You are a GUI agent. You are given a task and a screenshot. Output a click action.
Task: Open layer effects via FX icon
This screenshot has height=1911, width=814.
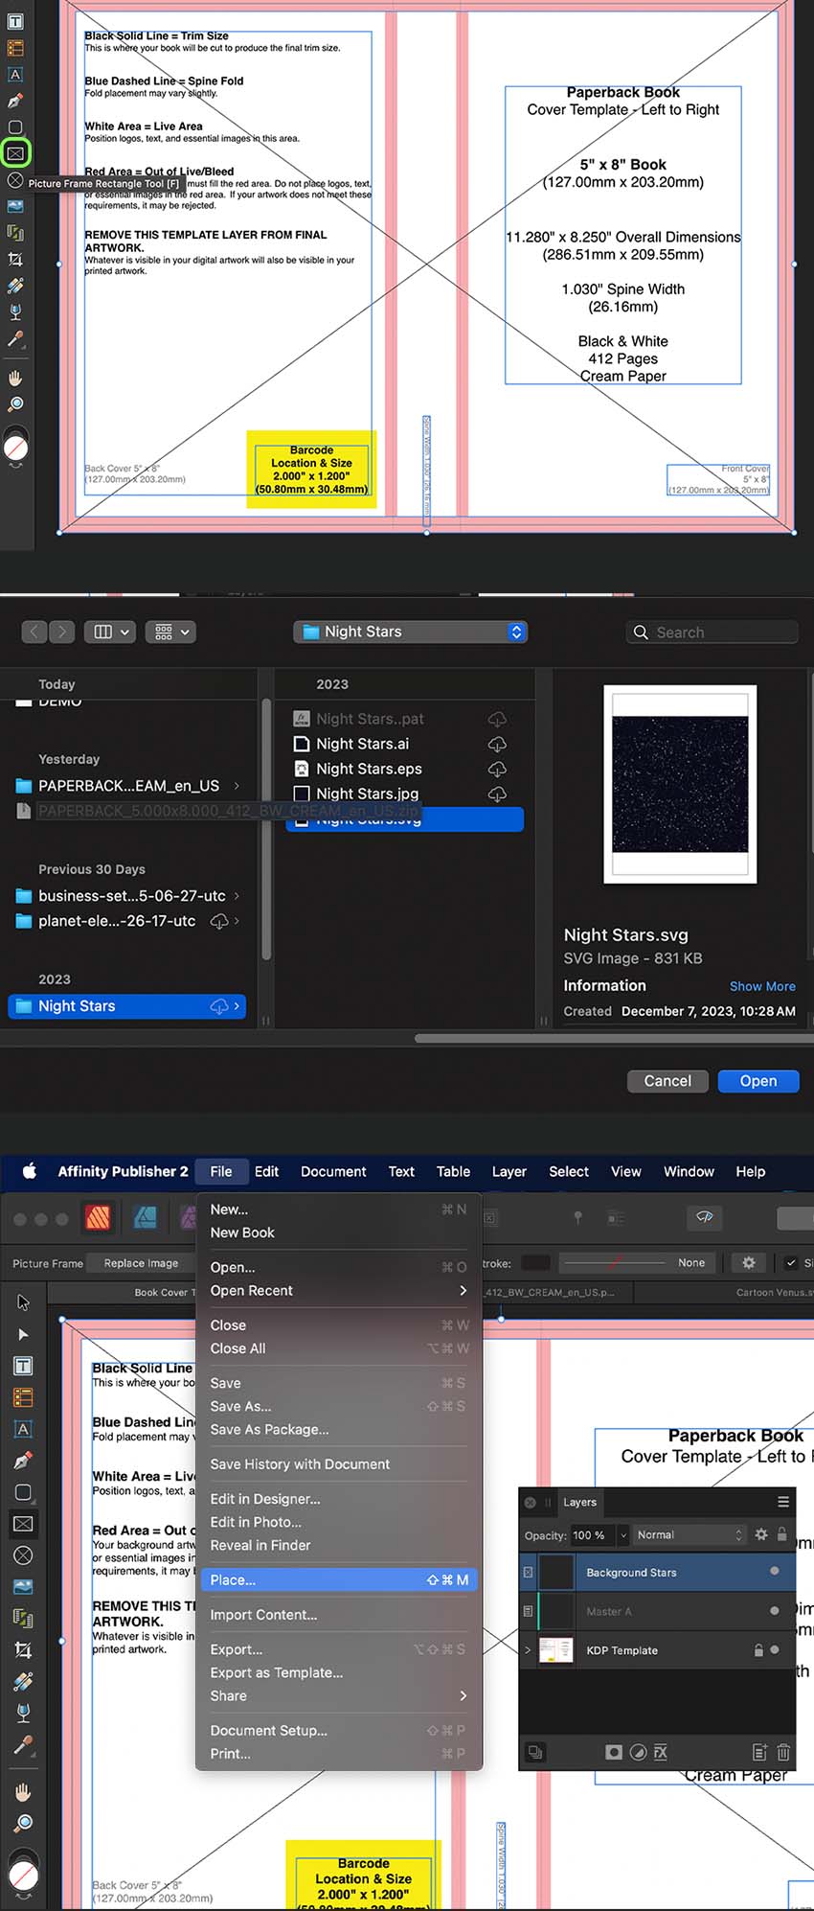(661, 1752)
